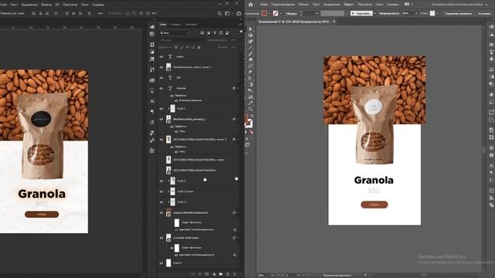Click lock all padlock icon in Layers panel

pyautogui.click(x=199, y=47)
